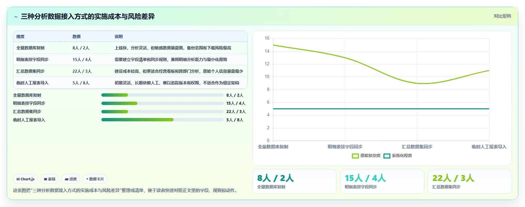Click the description starting with 初期灵活
525x207 pixels.
tap(177, 83)
